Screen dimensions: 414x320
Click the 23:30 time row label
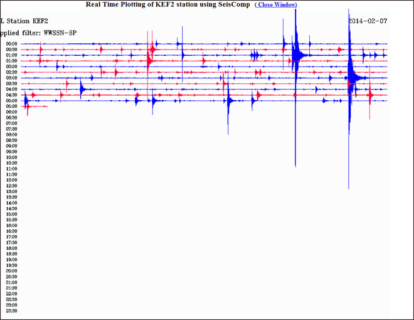(11, 311)
